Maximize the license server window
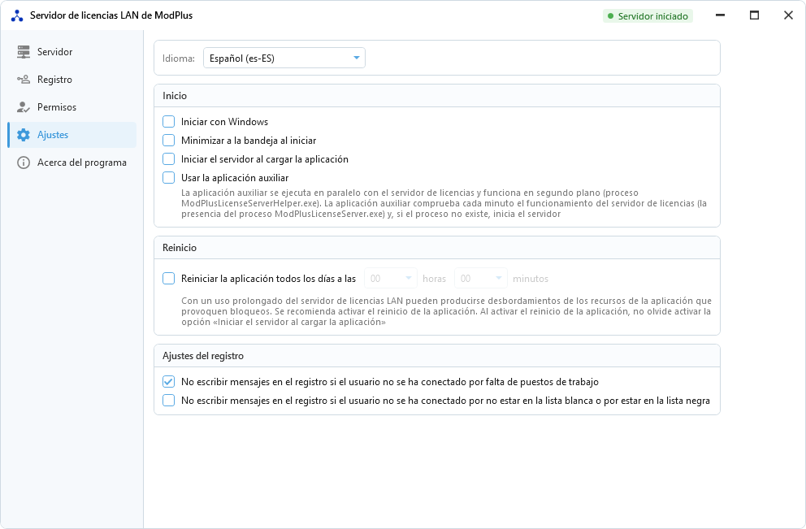This screenshot has height=529, width=806. [x=754, y=15]
